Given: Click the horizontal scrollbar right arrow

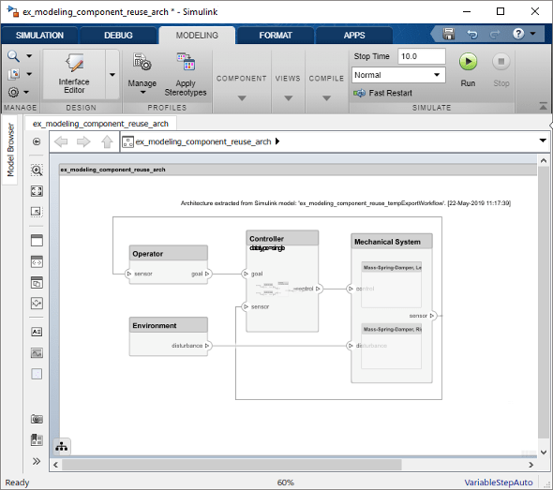Looking at the screenshot, I should [531, 465].
